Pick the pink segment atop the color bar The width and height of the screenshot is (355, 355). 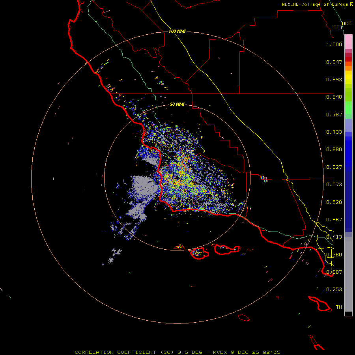pos(348,42)
